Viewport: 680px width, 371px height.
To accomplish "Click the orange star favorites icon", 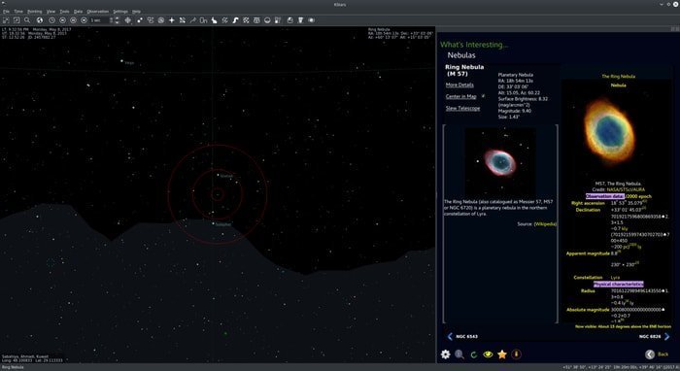I will (x=502, y=354).
